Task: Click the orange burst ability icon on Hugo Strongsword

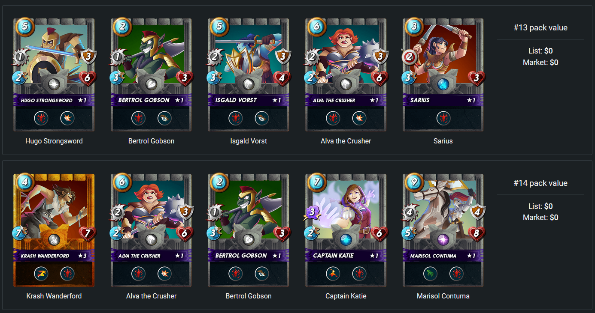Action: (x=67, y=118)
